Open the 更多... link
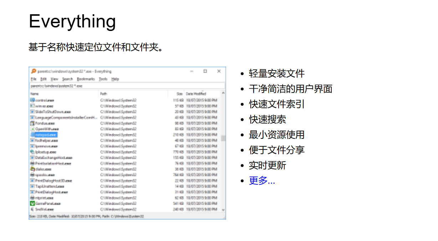 pyautogui.click(x=261, y=181)
